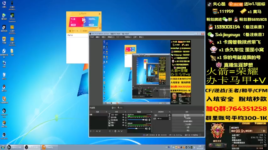The height and width of the screenshot is (150, 268).
Task: Select the first radio option in the PK window
Action: [70, 31]
